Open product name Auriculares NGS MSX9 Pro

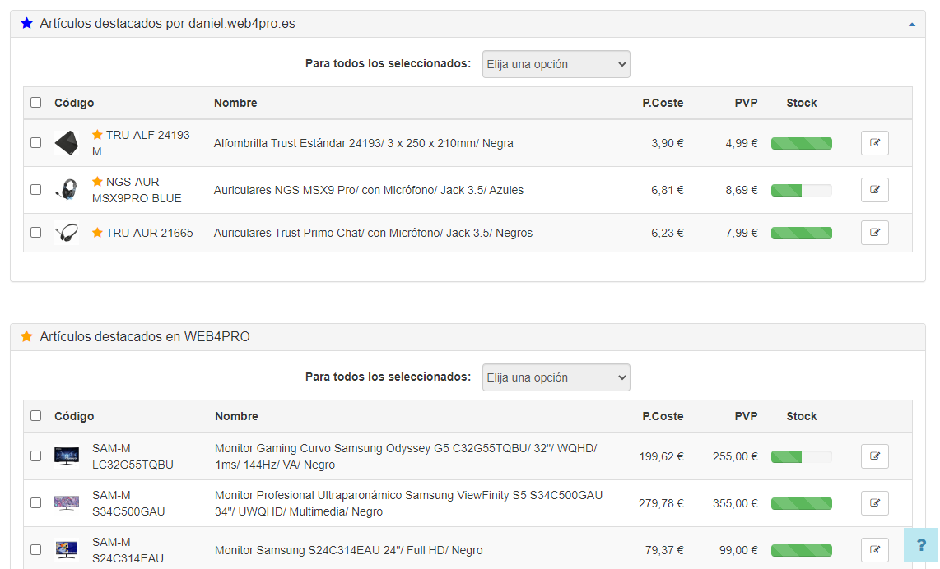(368, 190)
